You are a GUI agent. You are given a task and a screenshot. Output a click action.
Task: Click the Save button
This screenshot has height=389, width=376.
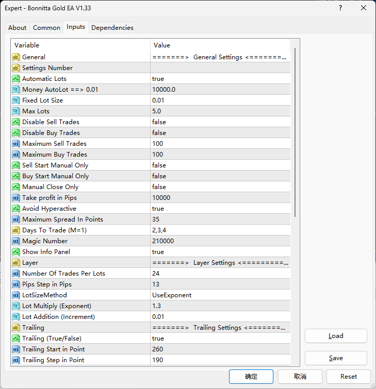pyautogui.click(x=336, y=358)
